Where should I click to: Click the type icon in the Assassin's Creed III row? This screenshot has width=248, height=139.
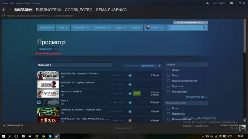(130, 94)
